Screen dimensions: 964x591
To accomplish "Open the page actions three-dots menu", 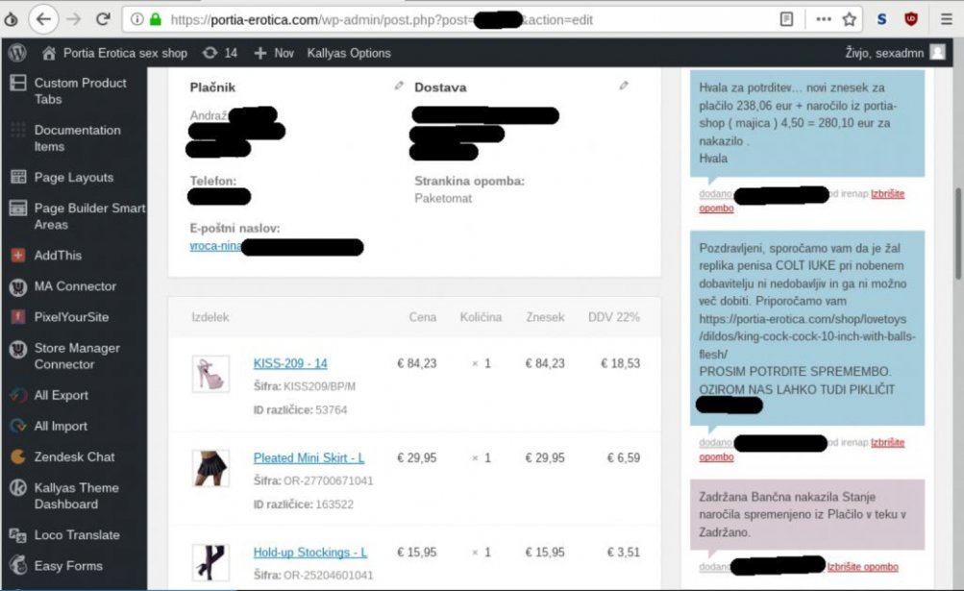I will tap(824, 19).
